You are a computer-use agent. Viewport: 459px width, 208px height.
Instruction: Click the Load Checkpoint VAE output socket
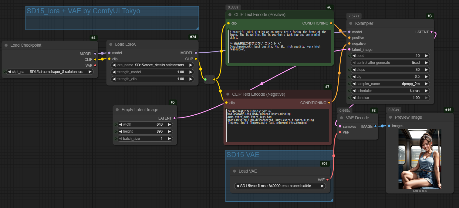click(95, 65)
